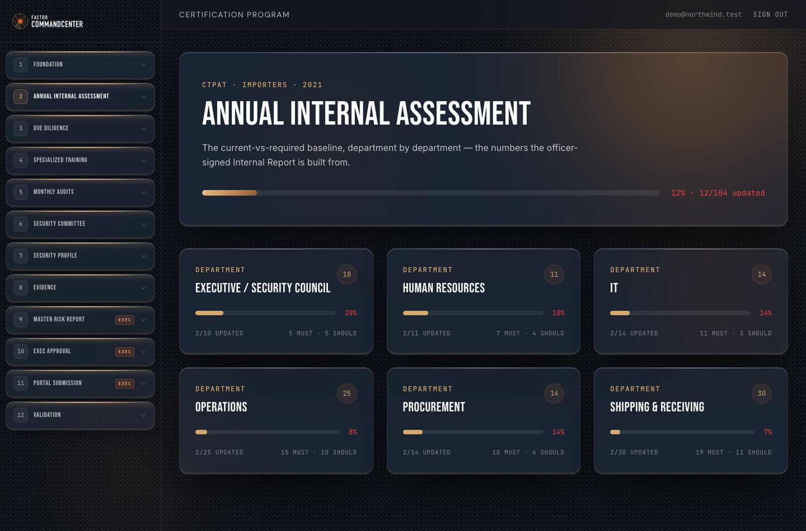This screenshot has width=806, height=531.
Task: Expand the Foundation section chevron
Action: click(144, 65)
